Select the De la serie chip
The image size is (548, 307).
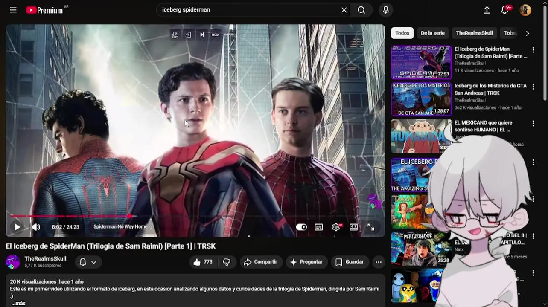coord(432,33)
